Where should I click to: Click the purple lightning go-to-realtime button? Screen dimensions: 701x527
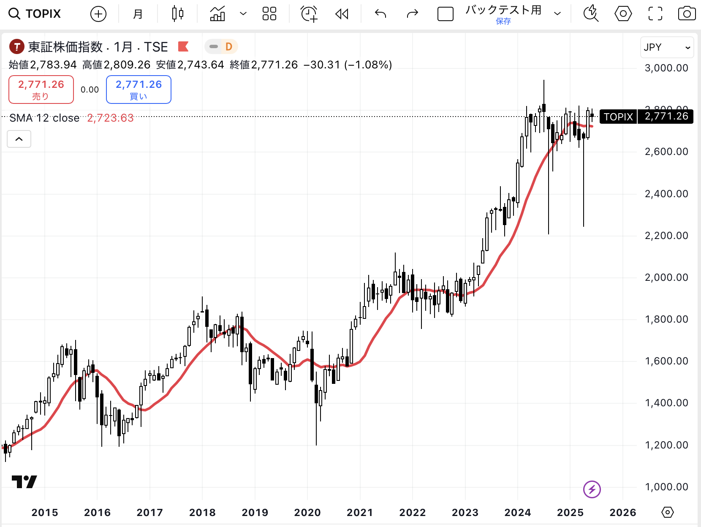click(x=592, y=489)
